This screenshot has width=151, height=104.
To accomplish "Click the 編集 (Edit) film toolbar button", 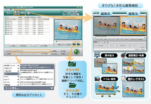I will tap(20, 13).
